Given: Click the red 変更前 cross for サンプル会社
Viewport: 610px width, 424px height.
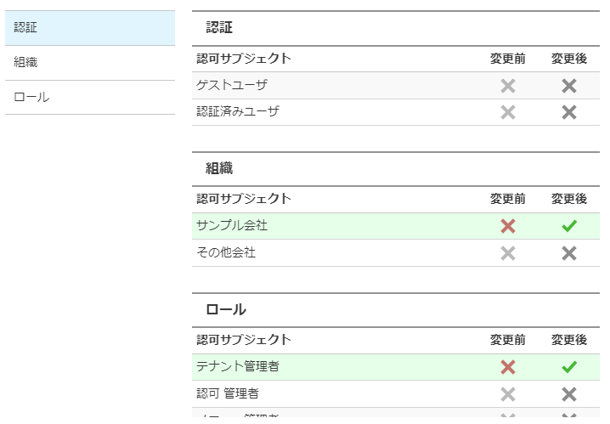Looking at the screenshot, I should coord(508,226).
